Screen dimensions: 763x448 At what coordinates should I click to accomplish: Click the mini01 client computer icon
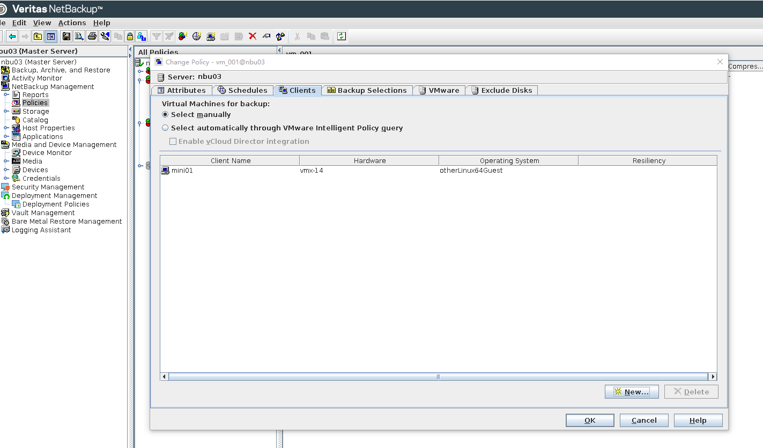point(166,171)
